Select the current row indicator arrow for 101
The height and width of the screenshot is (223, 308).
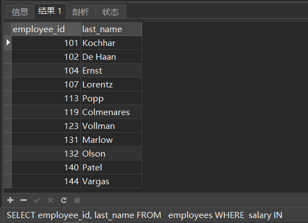point(8,43)
